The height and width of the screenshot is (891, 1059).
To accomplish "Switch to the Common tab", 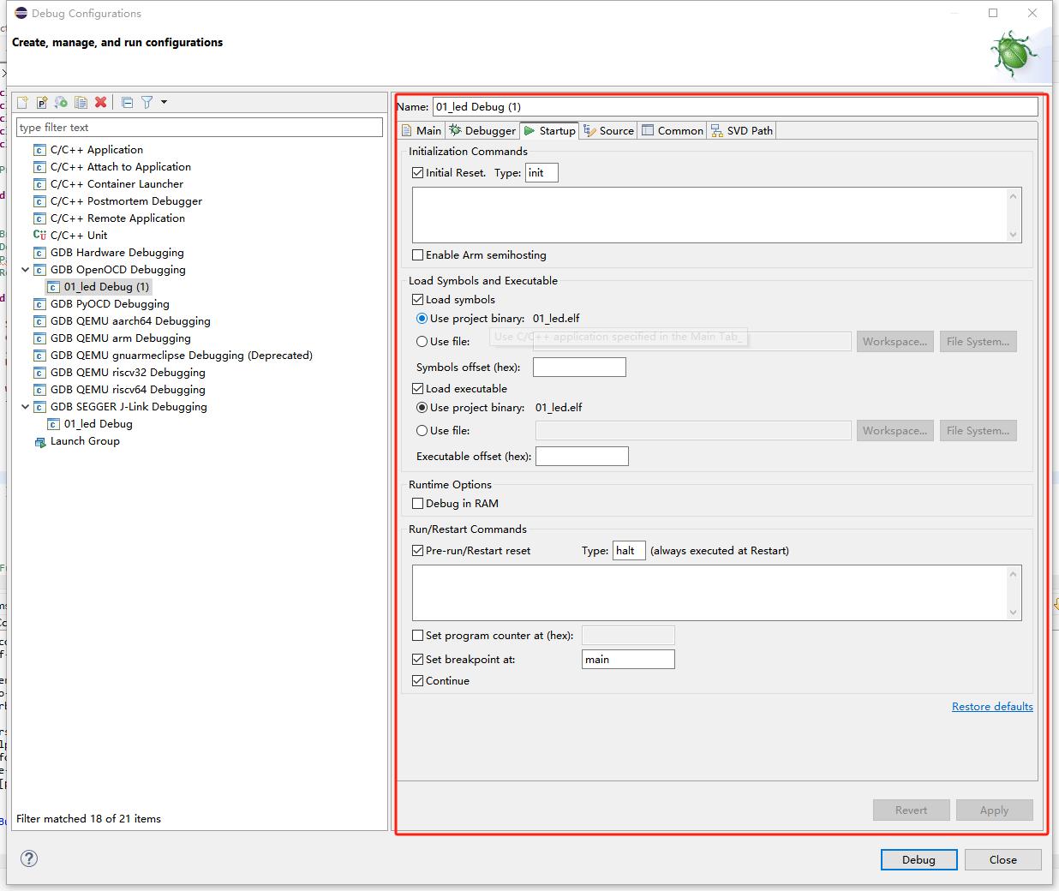I will [673, 130].
